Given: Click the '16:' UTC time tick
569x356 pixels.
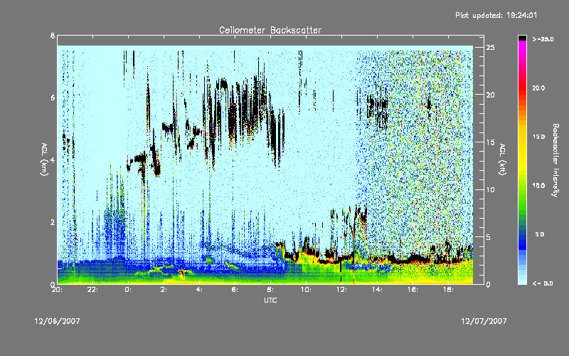Looking at the screenshot, I should click(x=413, y=290).
